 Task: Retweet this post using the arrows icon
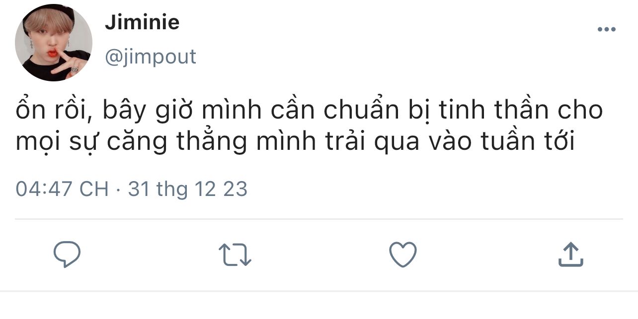235,255
